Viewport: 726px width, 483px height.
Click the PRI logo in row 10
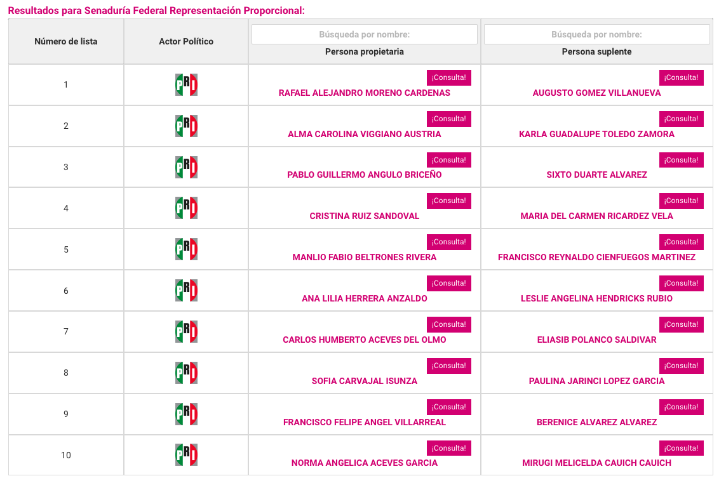[186, 455]
